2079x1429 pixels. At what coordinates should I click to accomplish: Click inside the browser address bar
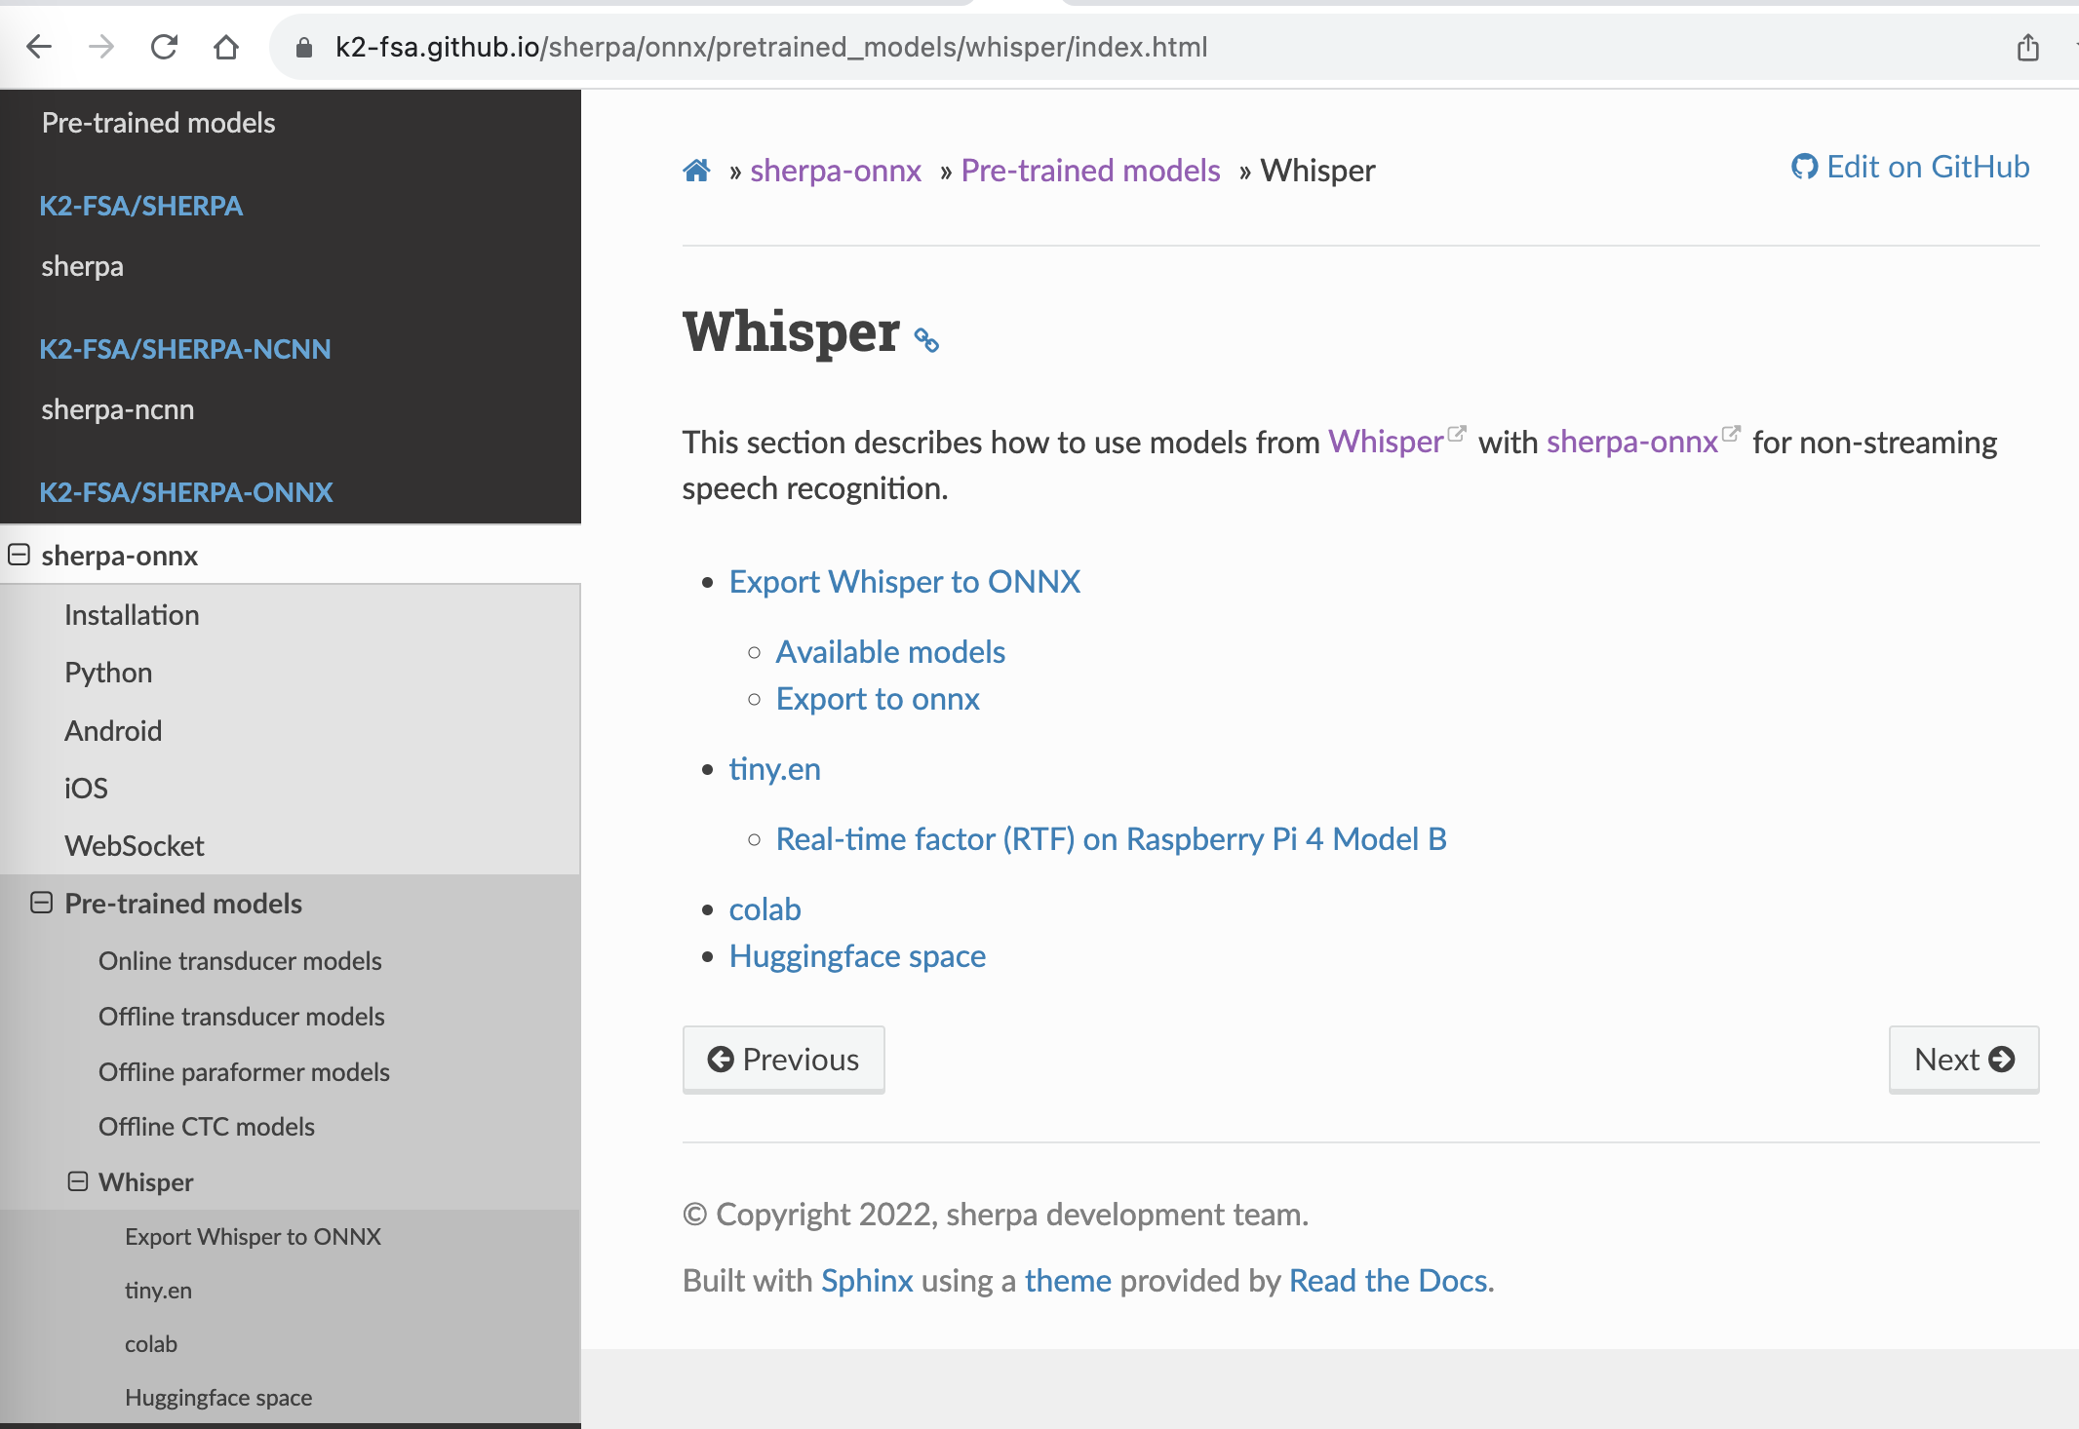pos(770,46)
